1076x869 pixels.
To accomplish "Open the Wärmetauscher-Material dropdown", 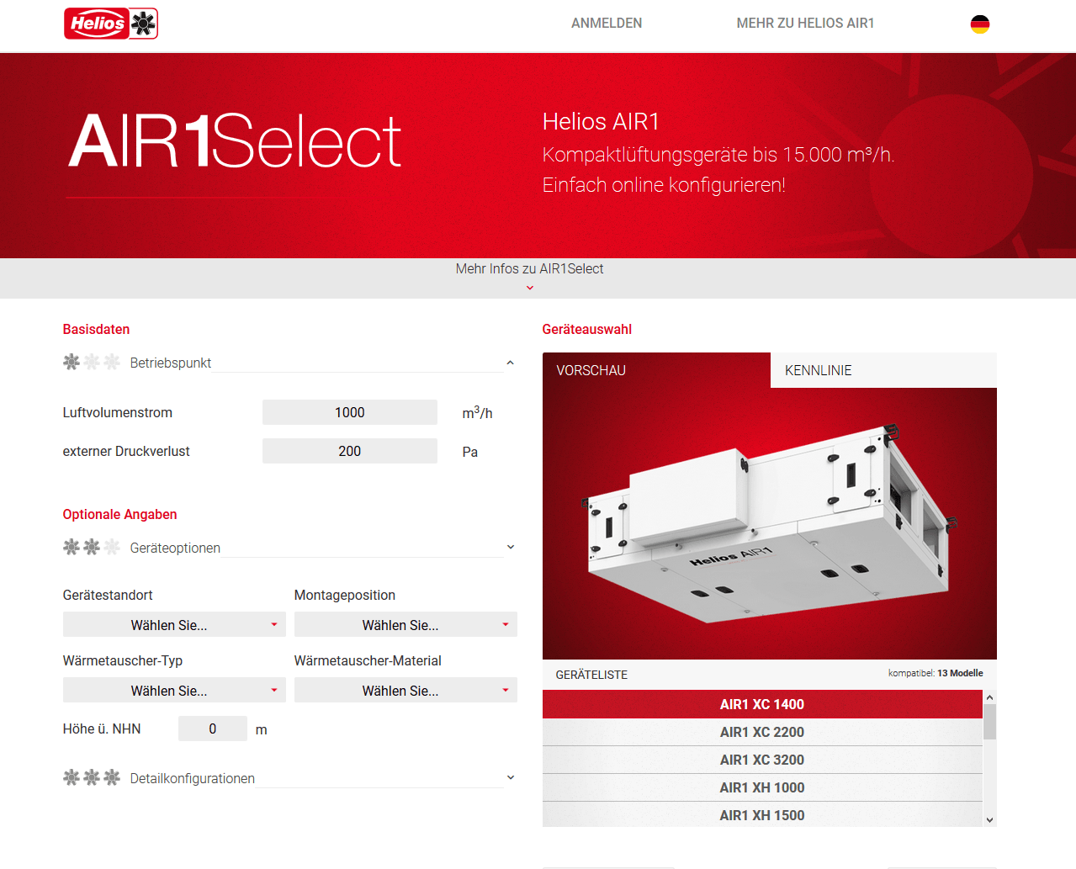I will [x=405, y=690].
